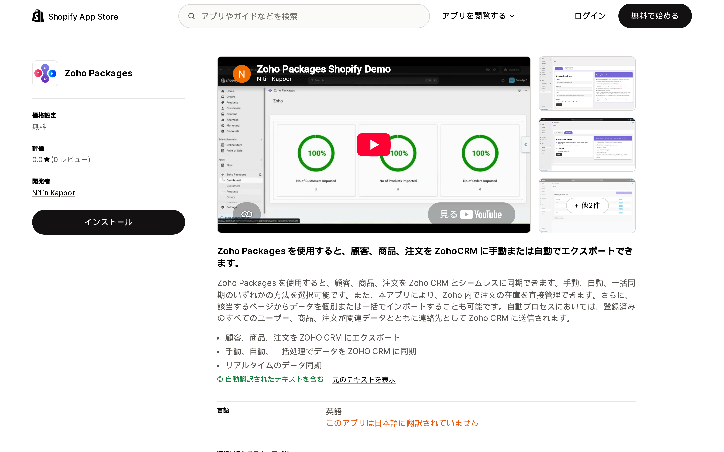The height and width of the screenshot is (452, 724).
Task: Show more screenshots via + 他2件
Action: pyautogui.click(x=587, y=205)
